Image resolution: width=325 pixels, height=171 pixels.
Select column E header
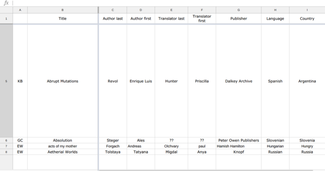pos(171,10)
